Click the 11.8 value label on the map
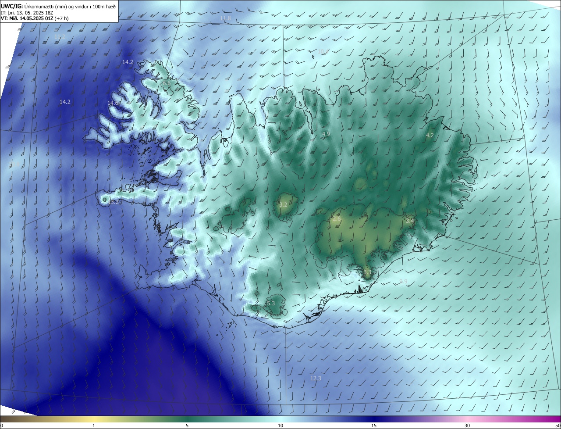 [x=225, y=18]
